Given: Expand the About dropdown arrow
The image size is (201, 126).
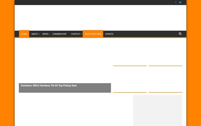Looking at the screenshot, I should point(39,34).
